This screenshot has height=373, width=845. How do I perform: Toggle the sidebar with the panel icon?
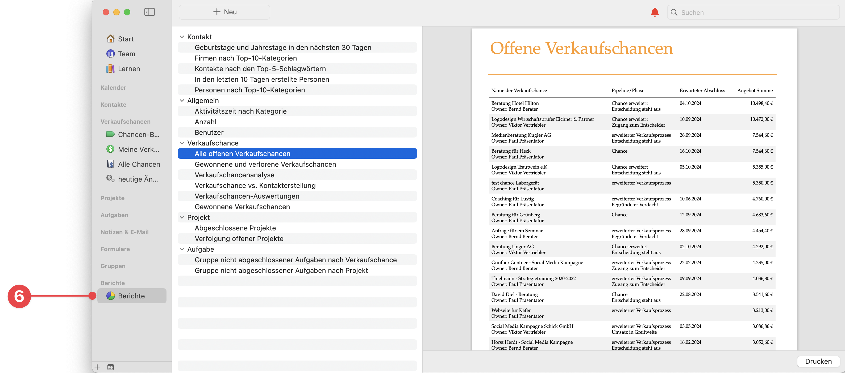click(x=149, y=12)
